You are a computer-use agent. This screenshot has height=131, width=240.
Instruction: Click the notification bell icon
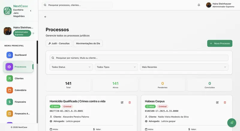click(x=199, y=5)
